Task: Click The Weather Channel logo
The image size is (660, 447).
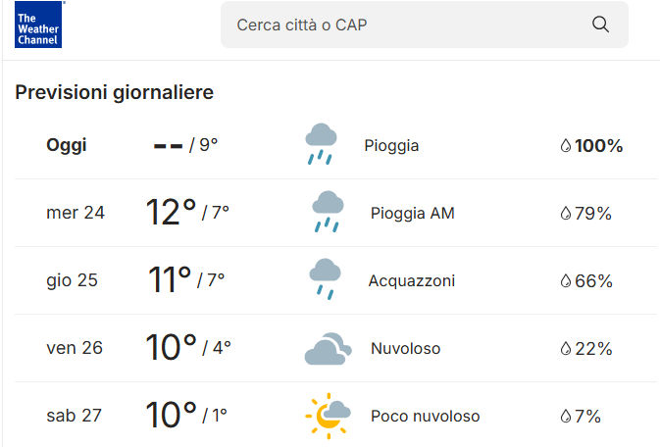Action: (x=38, y=25)
